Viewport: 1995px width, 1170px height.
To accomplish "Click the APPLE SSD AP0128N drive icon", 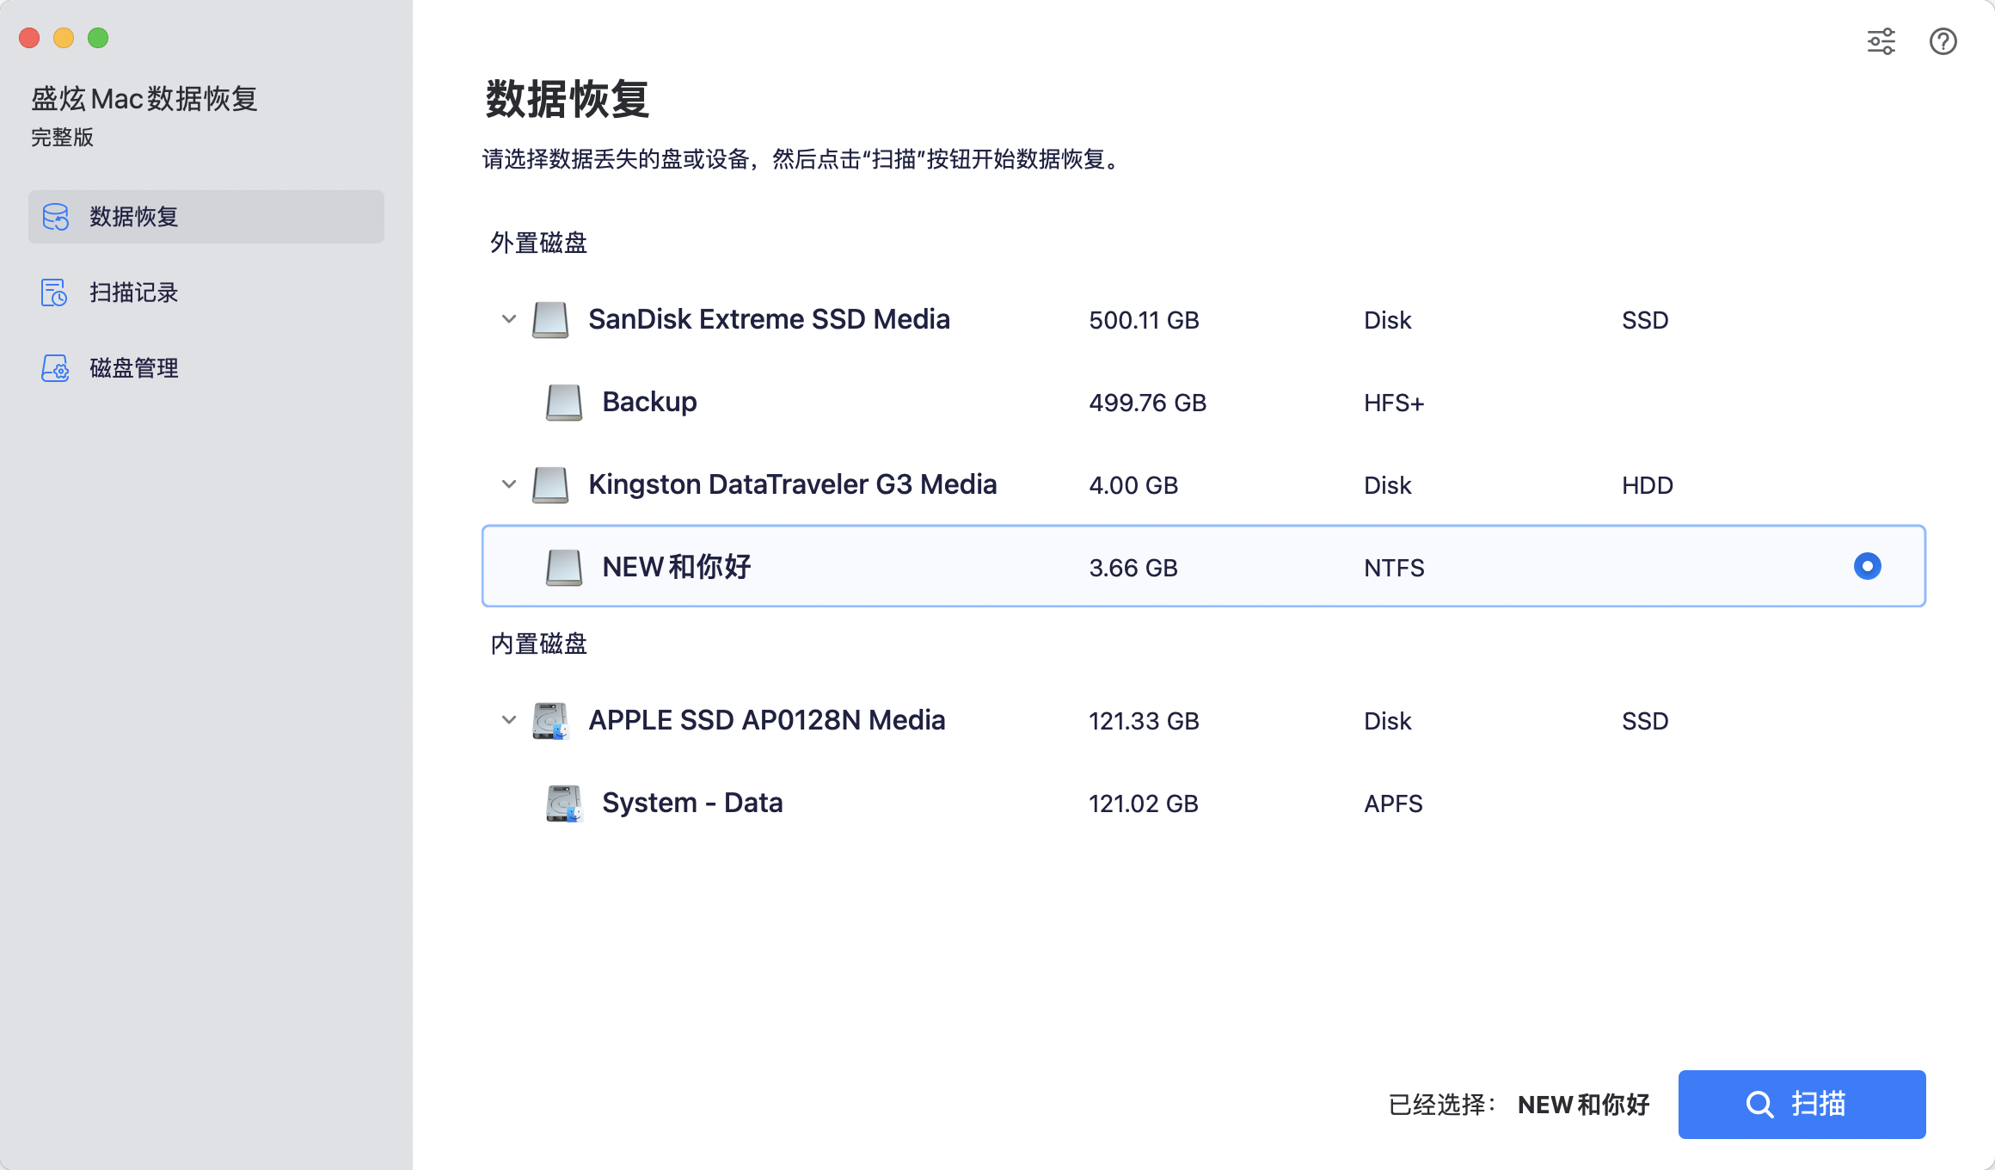I will coord(553,721).
